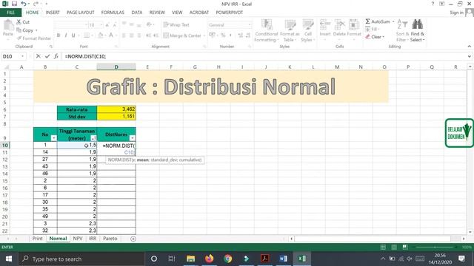Open the Print sheet tab
474x266 pixels.
(x=38, y=238)
